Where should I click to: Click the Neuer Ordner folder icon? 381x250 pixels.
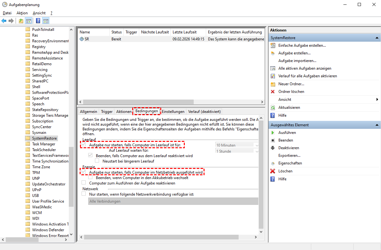click(x=273, y=84)
